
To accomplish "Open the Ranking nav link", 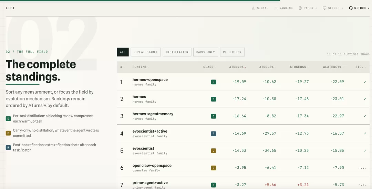I will [283, 8].
